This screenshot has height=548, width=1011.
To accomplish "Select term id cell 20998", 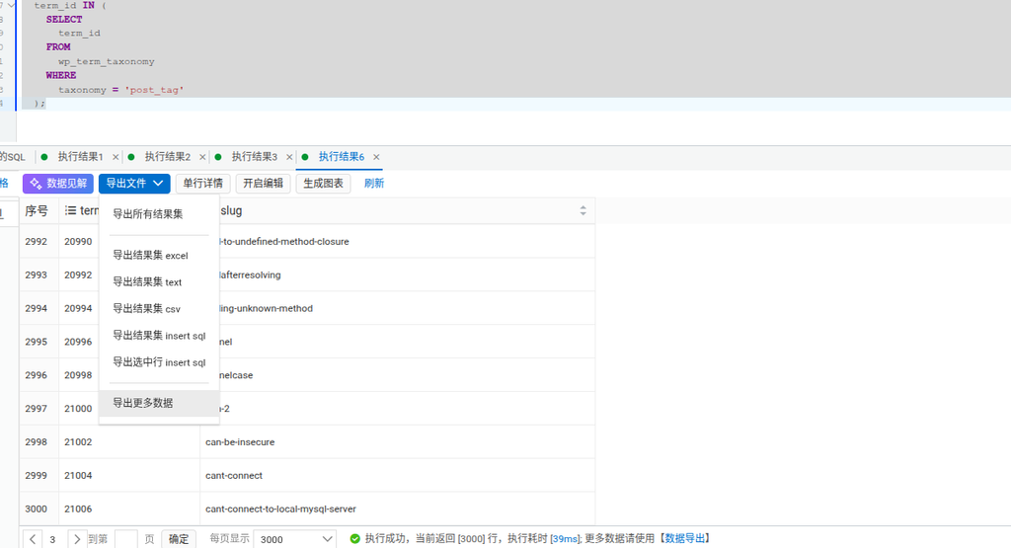I will 78,375.
